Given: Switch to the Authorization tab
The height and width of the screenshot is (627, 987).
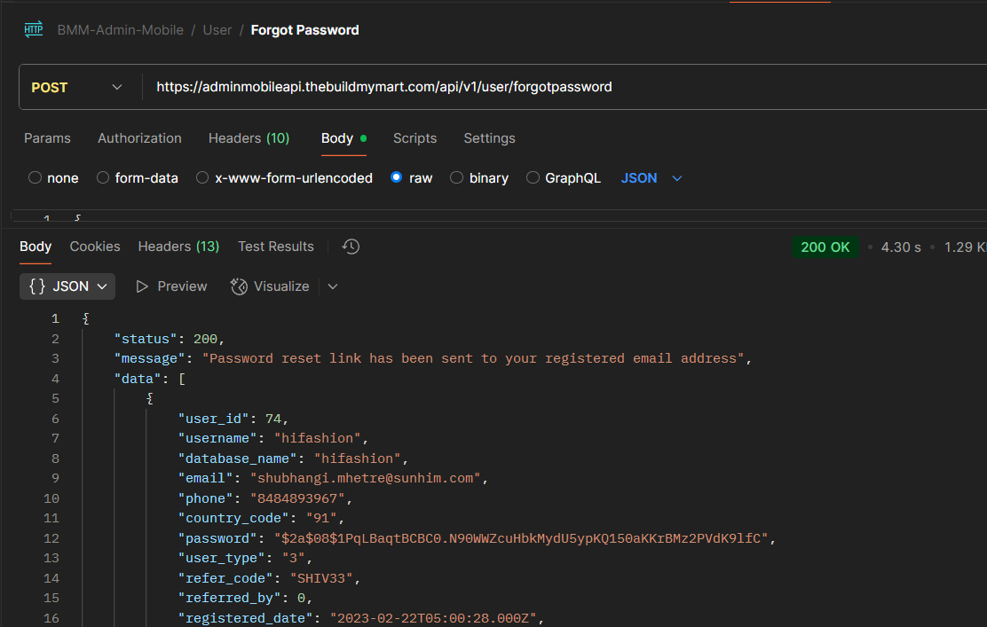Looking at the screenshot, I should click(139, 138).
